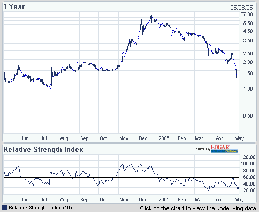The height and width of the screenshot is (212, 259).
Task: Click the May label under the RSI chart
Action: (x=239, y=200)
